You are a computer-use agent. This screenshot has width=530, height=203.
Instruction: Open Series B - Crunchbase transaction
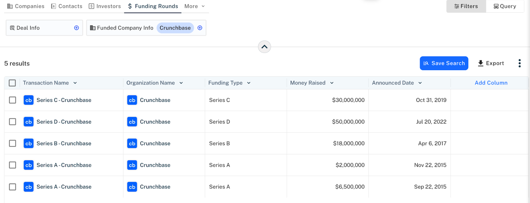64,143
